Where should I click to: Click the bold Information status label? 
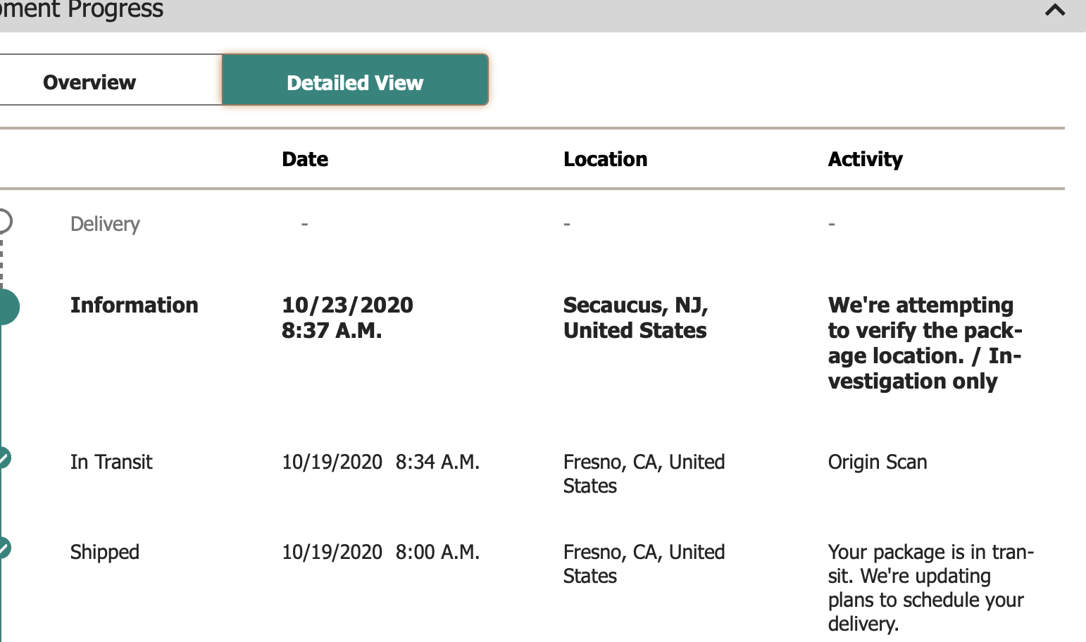pyautogui.click(x=134, y=306)
